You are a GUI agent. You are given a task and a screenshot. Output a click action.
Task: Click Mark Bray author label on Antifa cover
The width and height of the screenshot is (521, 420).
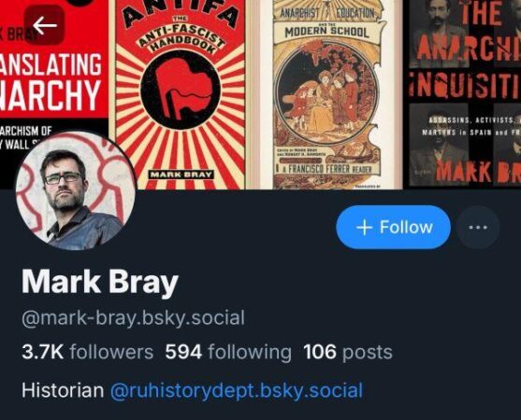pyautogui.click(x=181, y=175)
